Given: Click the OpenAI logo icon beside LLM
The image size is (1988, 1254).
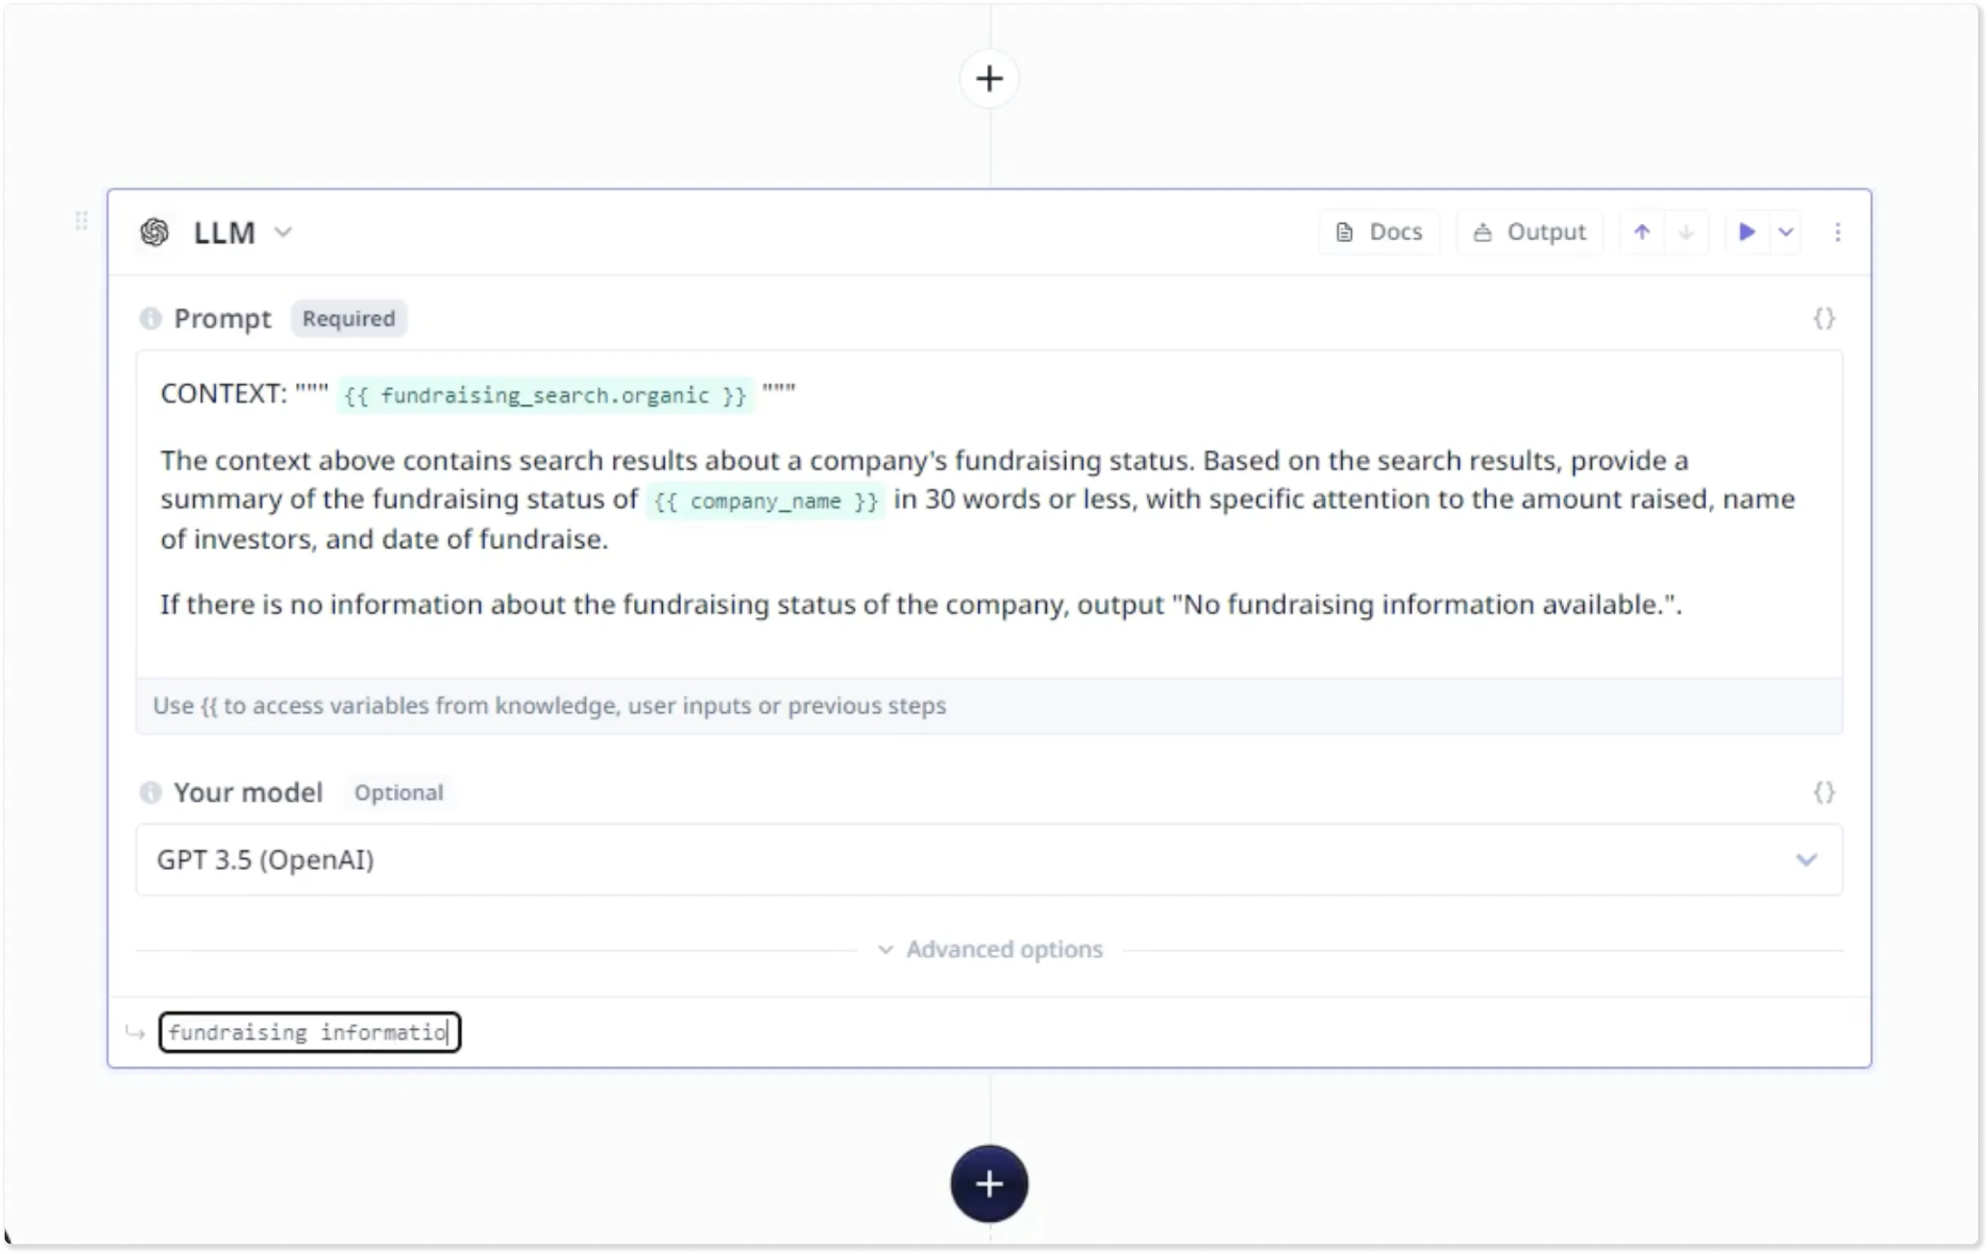Looking at the screenshot, I should [154, 232].
